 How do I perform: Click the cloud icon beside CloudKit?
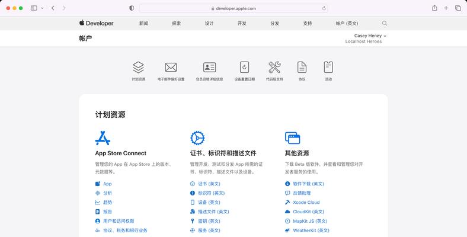tap(287, 212)
